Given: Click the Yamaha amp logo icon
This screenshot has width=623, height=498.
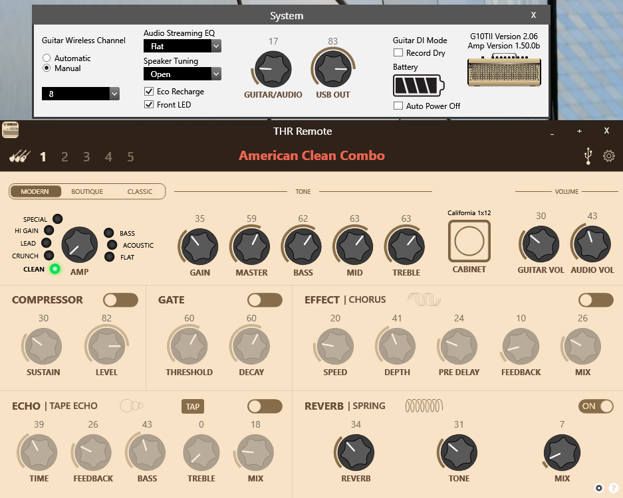Looking at the screenshot, I should [x=11, y=129].
